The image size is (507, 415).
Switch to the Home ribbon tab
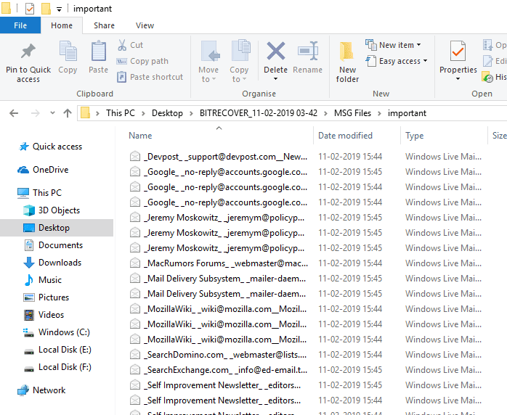[x=62, y=25]
